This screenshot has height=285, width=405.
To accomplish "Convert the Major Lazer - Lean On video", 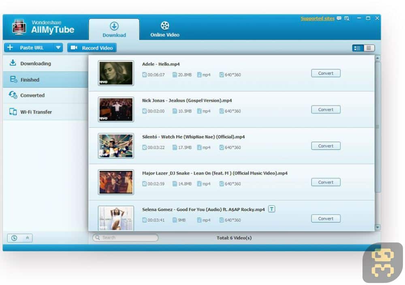I will [326, 182].
